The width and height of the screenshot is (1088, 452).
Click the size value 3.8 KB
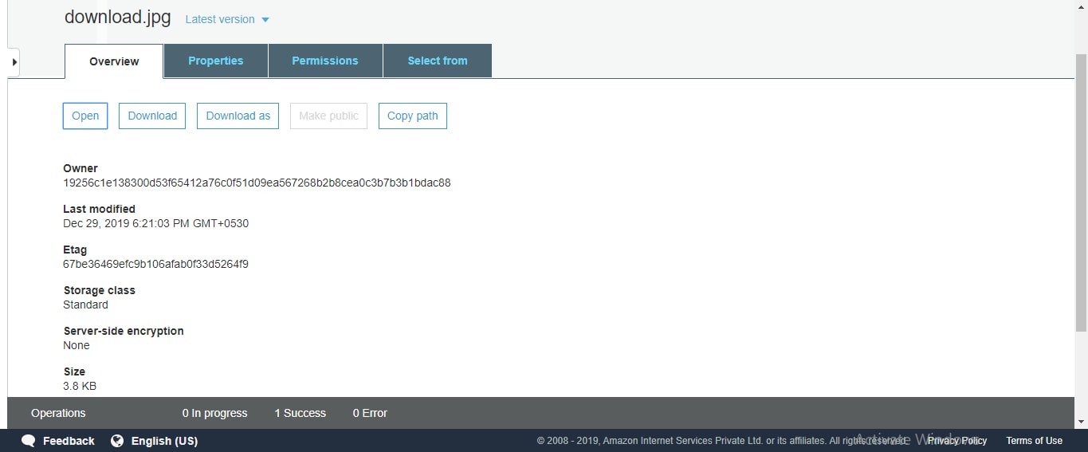[x=80, y=386]
